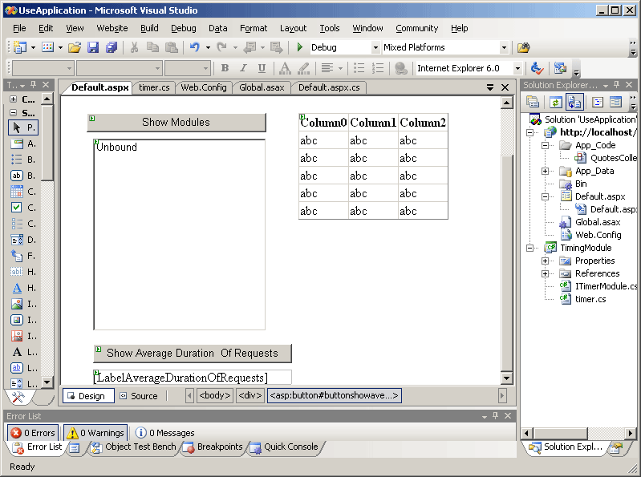Click the Cut scissors icon
The width and height of the screenshot is (641, 477).
click(x=134, y=48)
